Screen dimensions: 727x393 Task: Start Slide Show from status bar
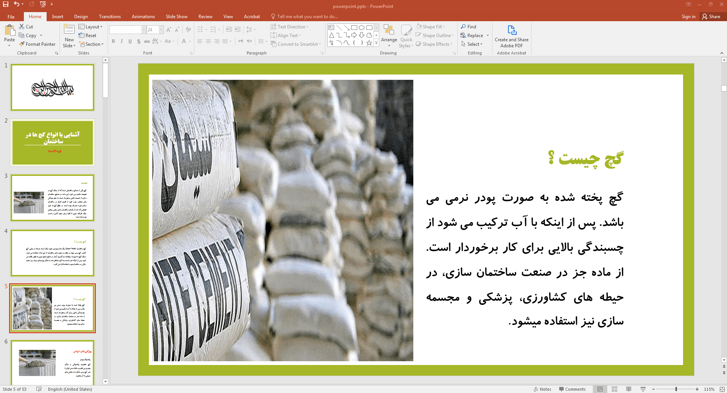click(x=643, y=389)
